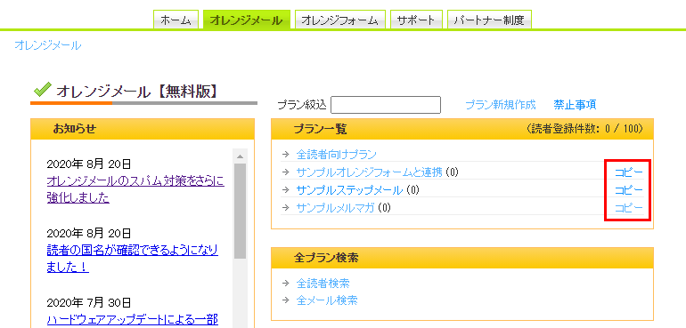The height and width of the screenshot is (328, 686).
Task: Click the first 2020年 8月 20日 date
Action: [88, 164]
